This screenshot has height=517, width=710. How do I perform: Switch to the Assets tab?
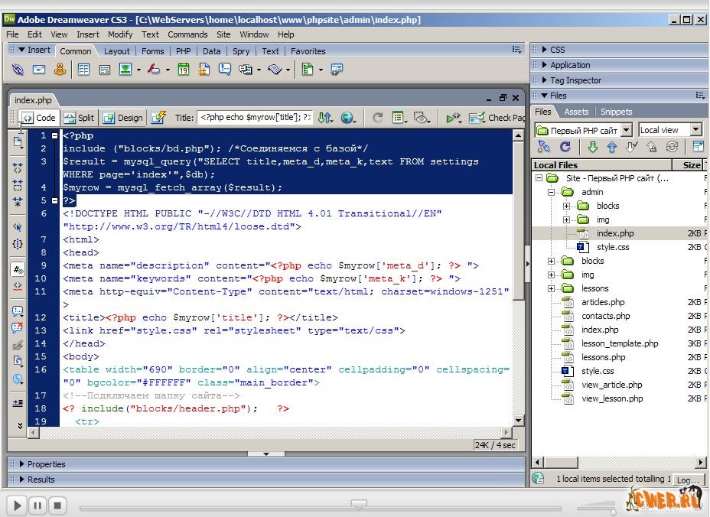tap(576, 112)
